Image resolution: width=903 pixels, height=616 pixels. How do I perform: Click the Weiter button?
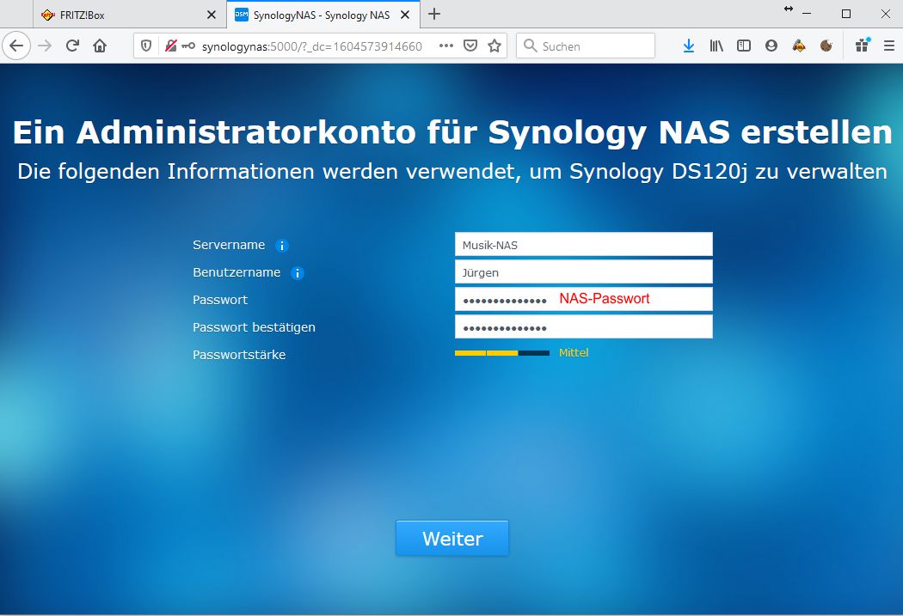click(x=452, y=539)
